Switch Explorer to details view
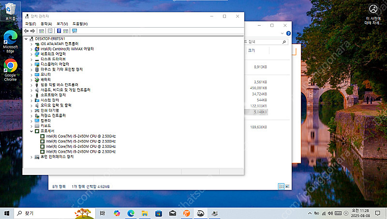387x219 pixels. coord(281,187)
